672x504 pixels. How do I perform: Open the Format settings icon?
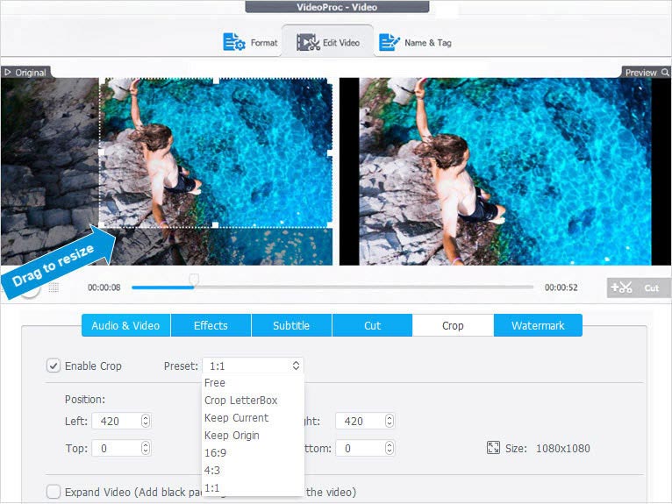coord(234,42)
